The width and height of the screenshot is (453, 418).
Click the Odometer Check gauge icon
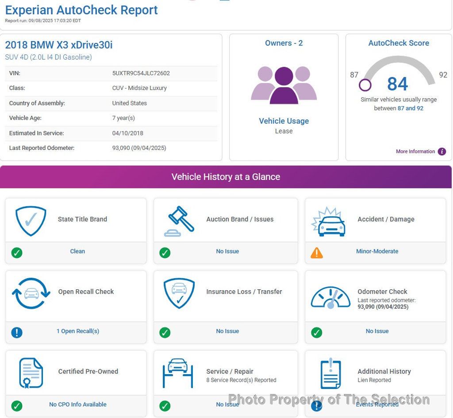(x=330, y=298)
